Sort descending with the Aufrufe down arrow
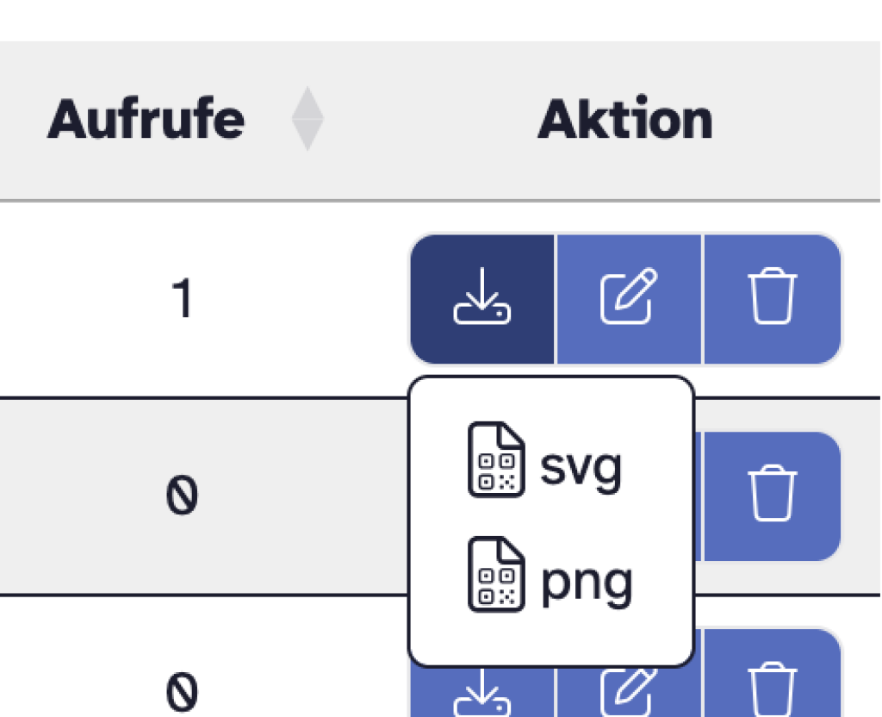Image resolution: width=882 pixels, height=717 pixels. tap(307, 136)
